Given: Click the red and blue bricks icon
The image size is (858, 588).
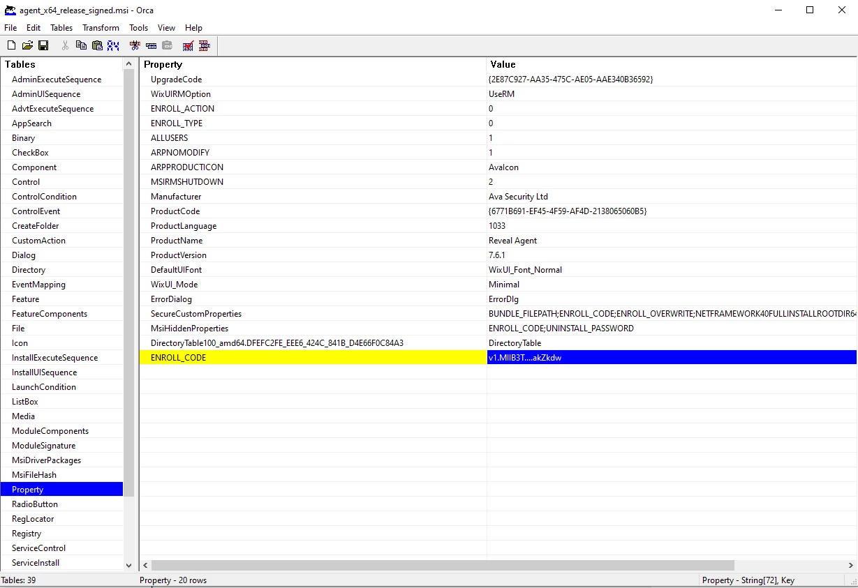Looking at the screenshot, I should click(x=205, y=45).
